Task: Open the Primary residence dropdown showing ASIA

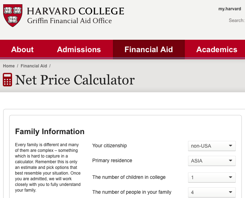Action: pos(212,161)
